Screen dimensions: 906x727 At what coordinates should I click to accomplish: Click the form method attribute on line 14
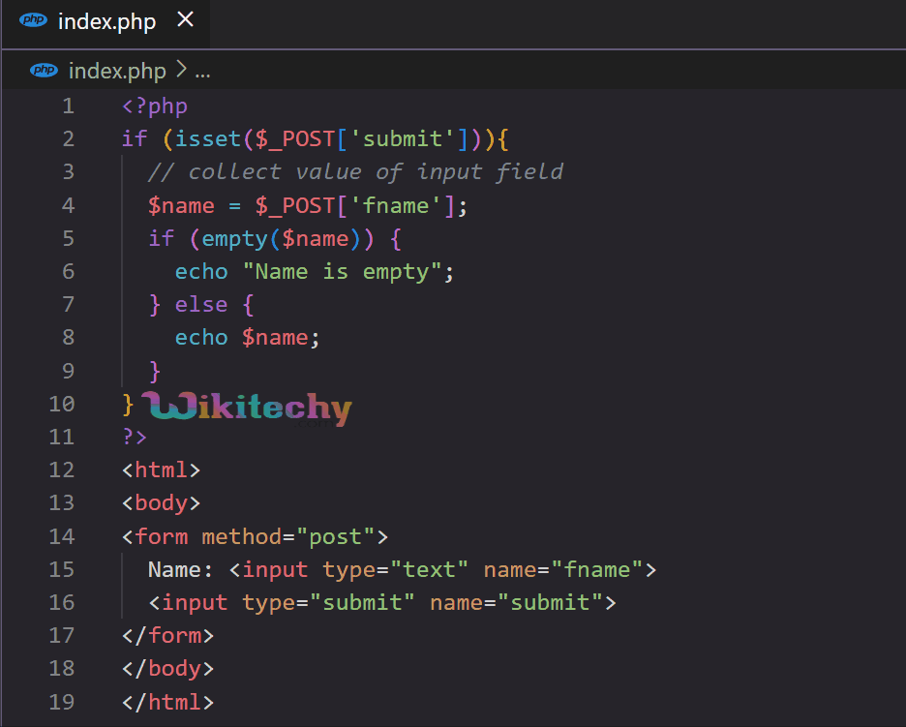coord(240,535)
